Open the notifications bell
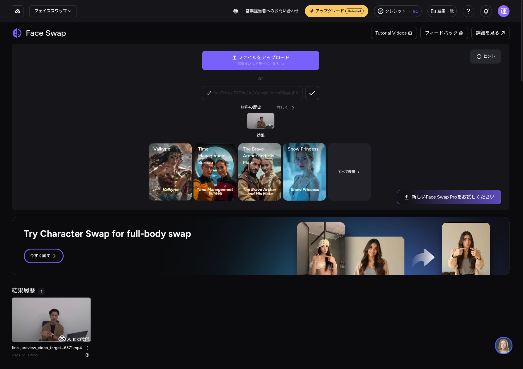 coord(486,11)
